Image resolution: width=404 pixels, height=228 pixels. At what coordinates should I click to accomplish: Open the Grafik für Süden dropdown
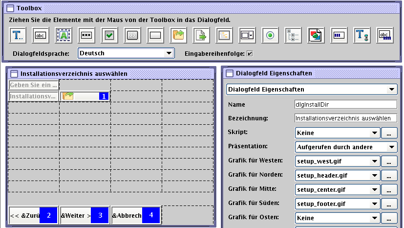coord(338,204)
